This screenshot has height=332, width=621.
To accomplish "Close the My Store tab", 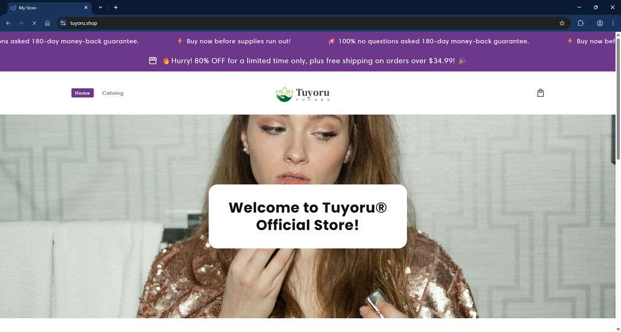I will [x=86, y=8].
